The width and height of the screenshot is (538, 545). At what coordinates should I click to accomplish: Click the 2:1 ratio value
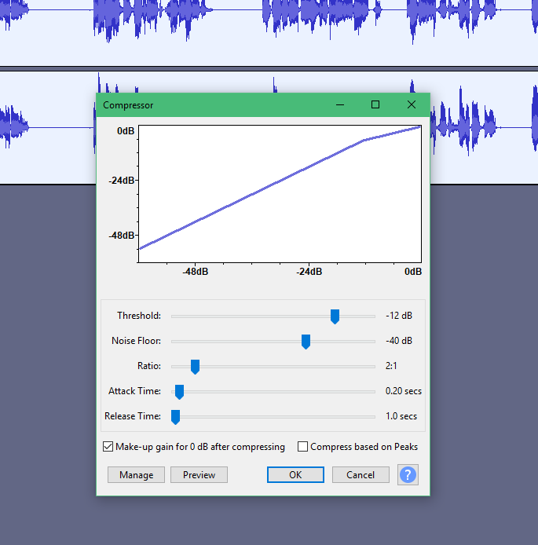(391, 366)
